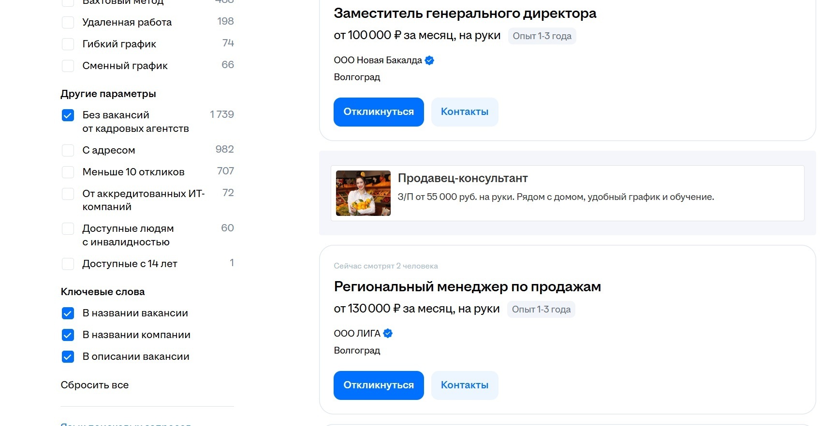Open the Заместитель генерального директора vacancy
The height and width of the screenshot is (426, 820).
pos(465,13)
